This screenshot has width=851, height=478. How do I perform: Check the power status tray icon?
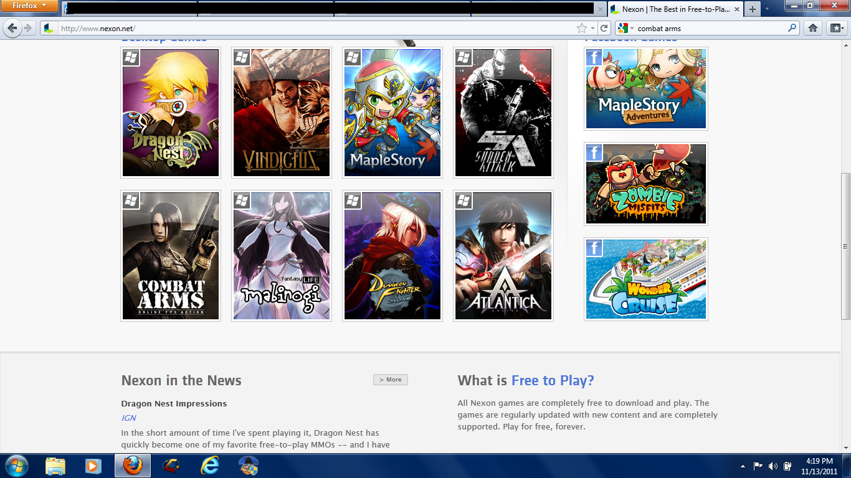pos(788,466)
